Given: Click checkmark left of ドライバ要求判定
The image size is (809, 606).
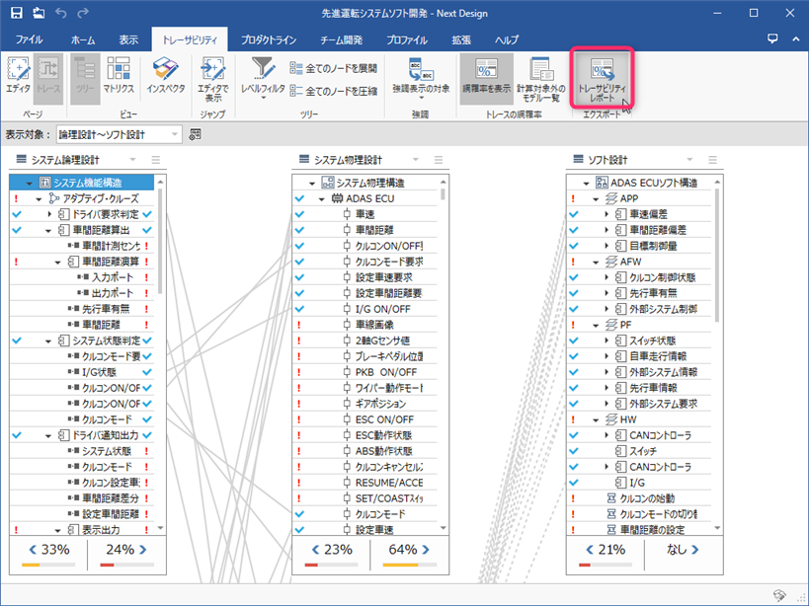Looking at the screenshot, I should click(17, 214).
